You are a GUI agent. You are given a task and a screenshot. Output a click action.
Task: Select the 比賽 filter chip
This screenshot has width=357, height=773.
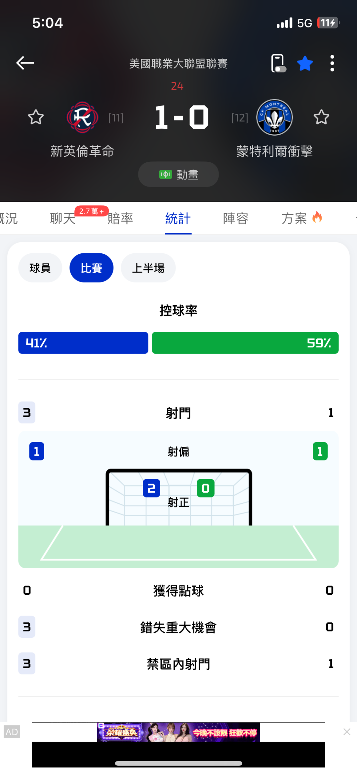91,268
